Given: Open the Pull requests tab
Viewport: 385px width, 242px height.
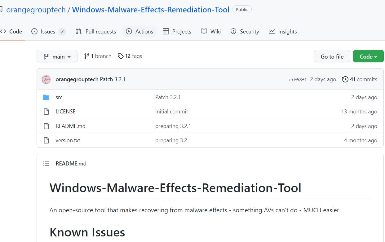Looking at the screenshot, I should 96,31.
